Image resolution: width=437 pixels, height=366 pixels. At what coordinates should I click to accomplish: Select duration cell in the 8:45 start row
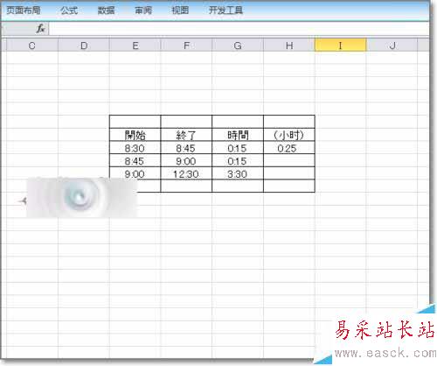point(238,161)
